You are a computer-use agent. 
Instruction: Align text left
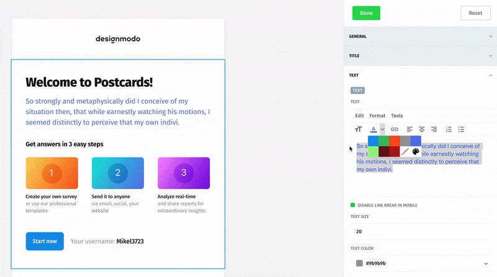[x=409, y=130]
